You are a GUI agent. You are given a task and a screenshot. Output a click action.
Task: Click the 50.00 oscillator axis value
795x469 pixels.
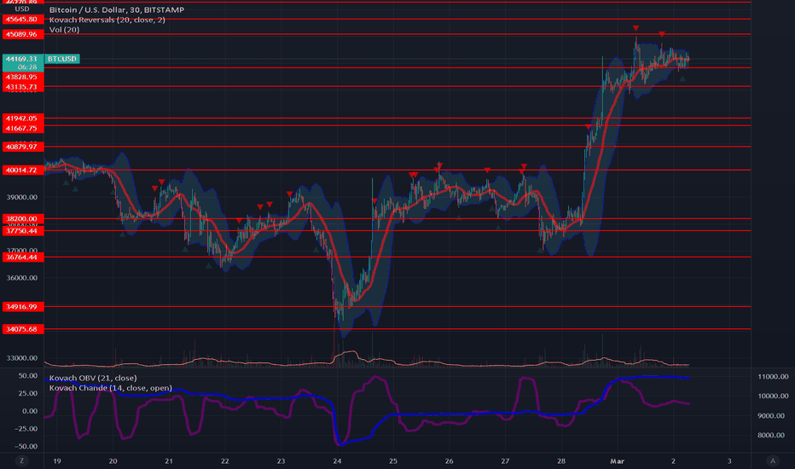[28, 376]
